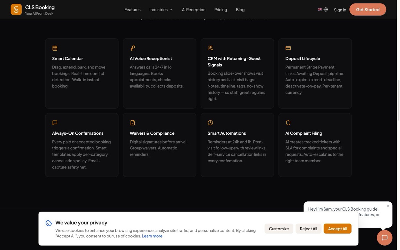Image resolution: width=400 pixels, height=250 pixels.
Task: Click the We value your privacy heading
Action: click(81, 223)
